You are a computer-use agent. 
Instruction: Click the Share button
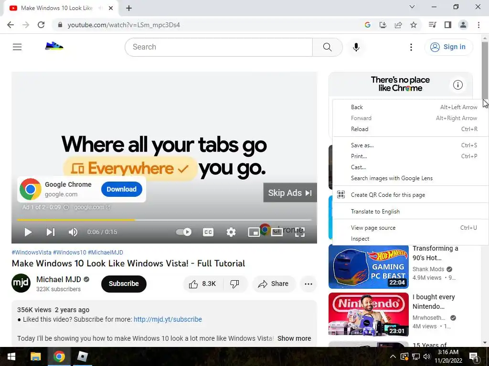coord(274,284)
